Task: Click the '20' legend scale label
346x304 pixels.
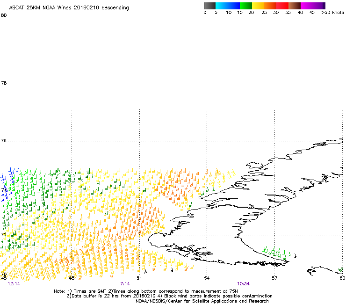Action: click(251, 13)
